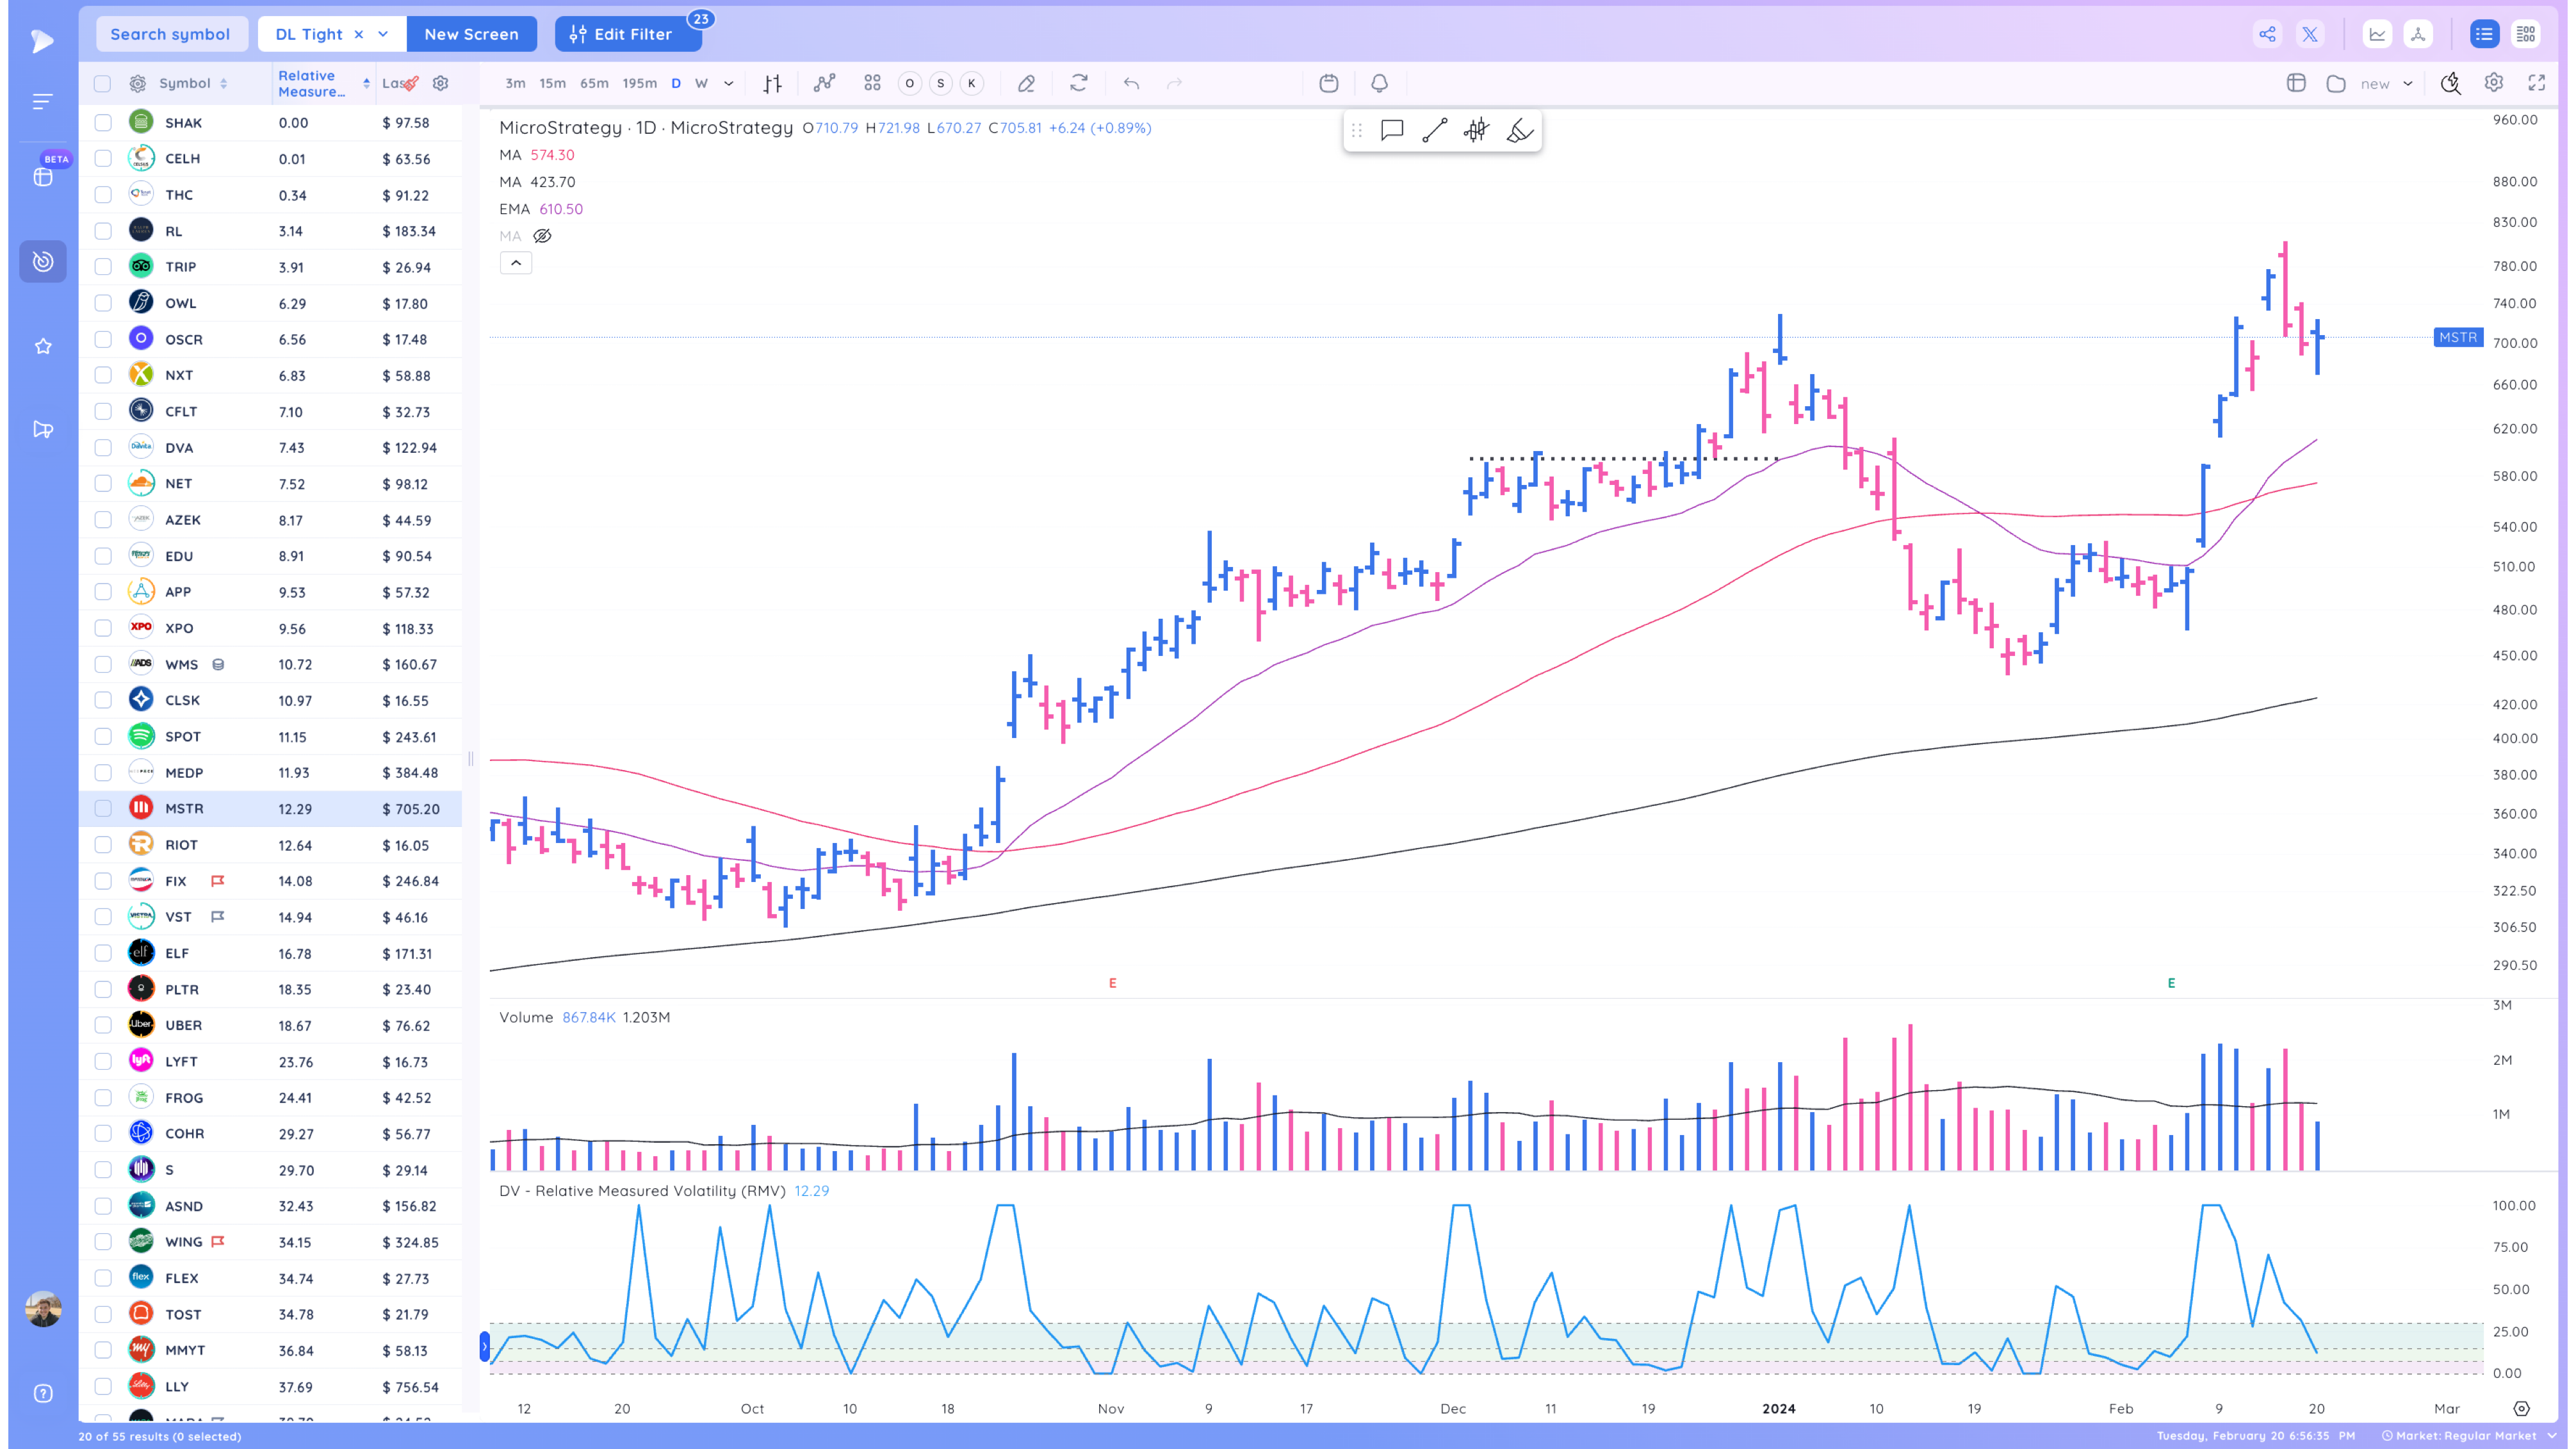Sort by Symbol column arrows

coord(223,83)
